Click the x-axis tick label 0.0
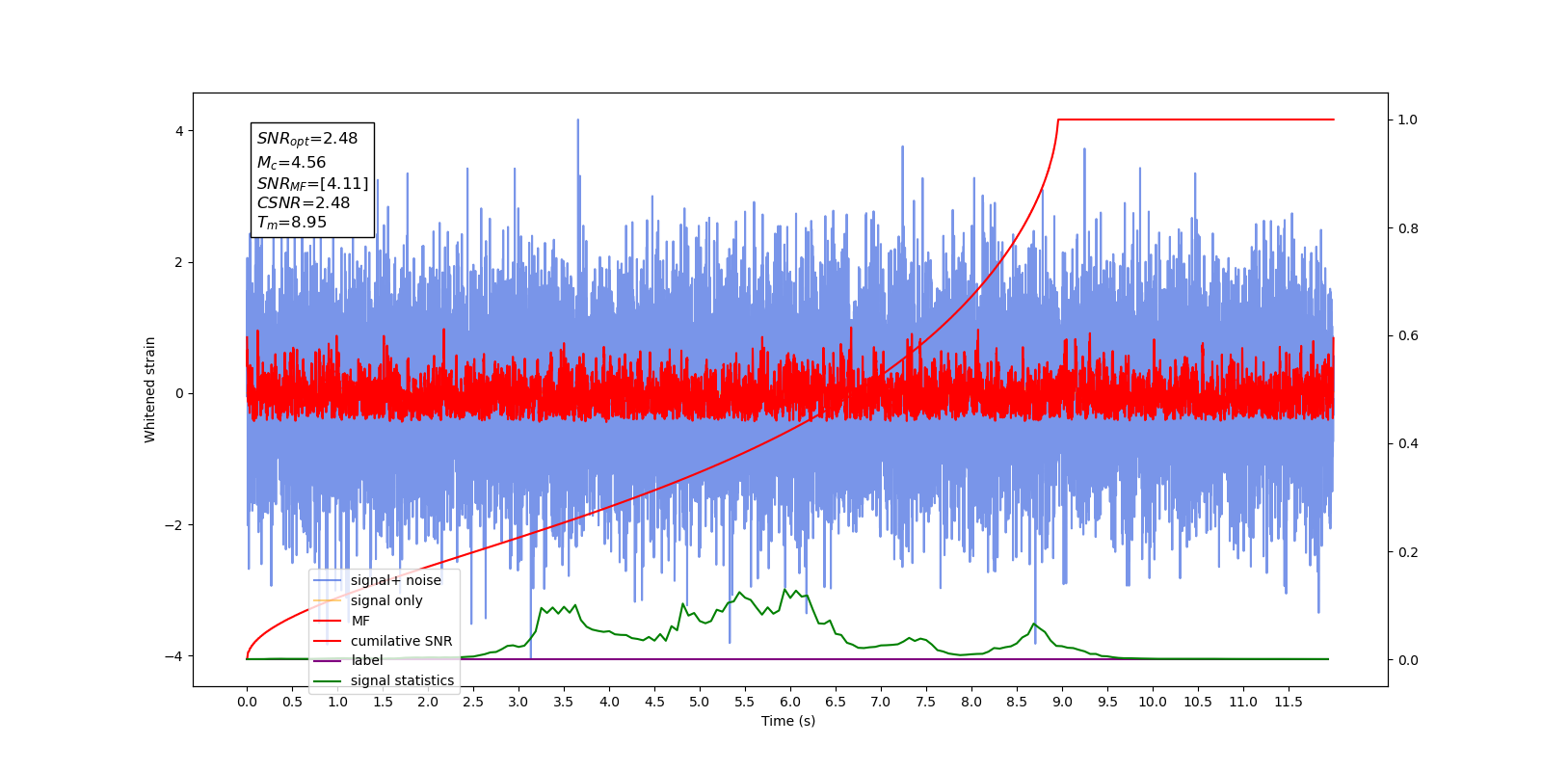The image size is (1542, 771). 247,702
